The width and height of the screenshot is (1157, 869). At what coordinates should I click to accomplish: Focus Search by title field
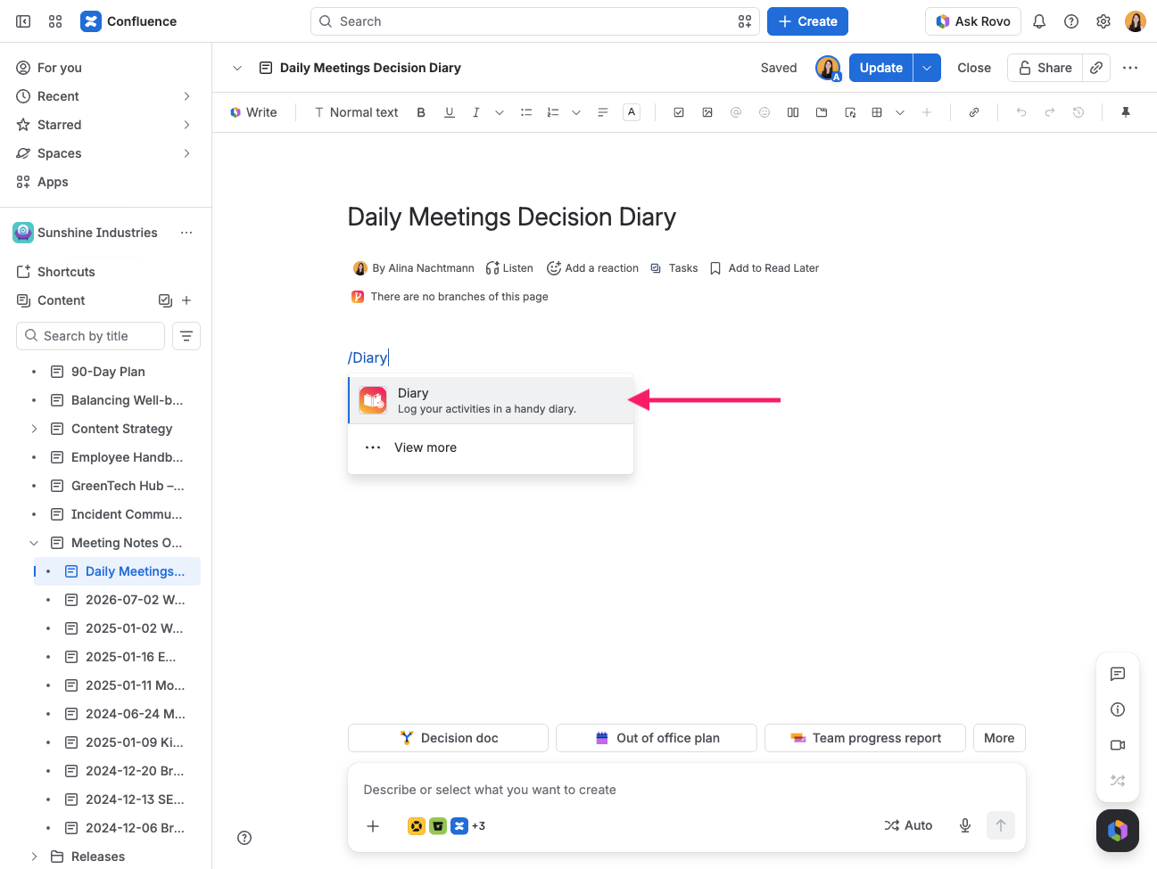pos(90,336)
